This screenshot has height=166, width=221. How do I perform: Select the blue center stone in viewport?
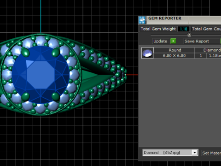tap(41, 75)
